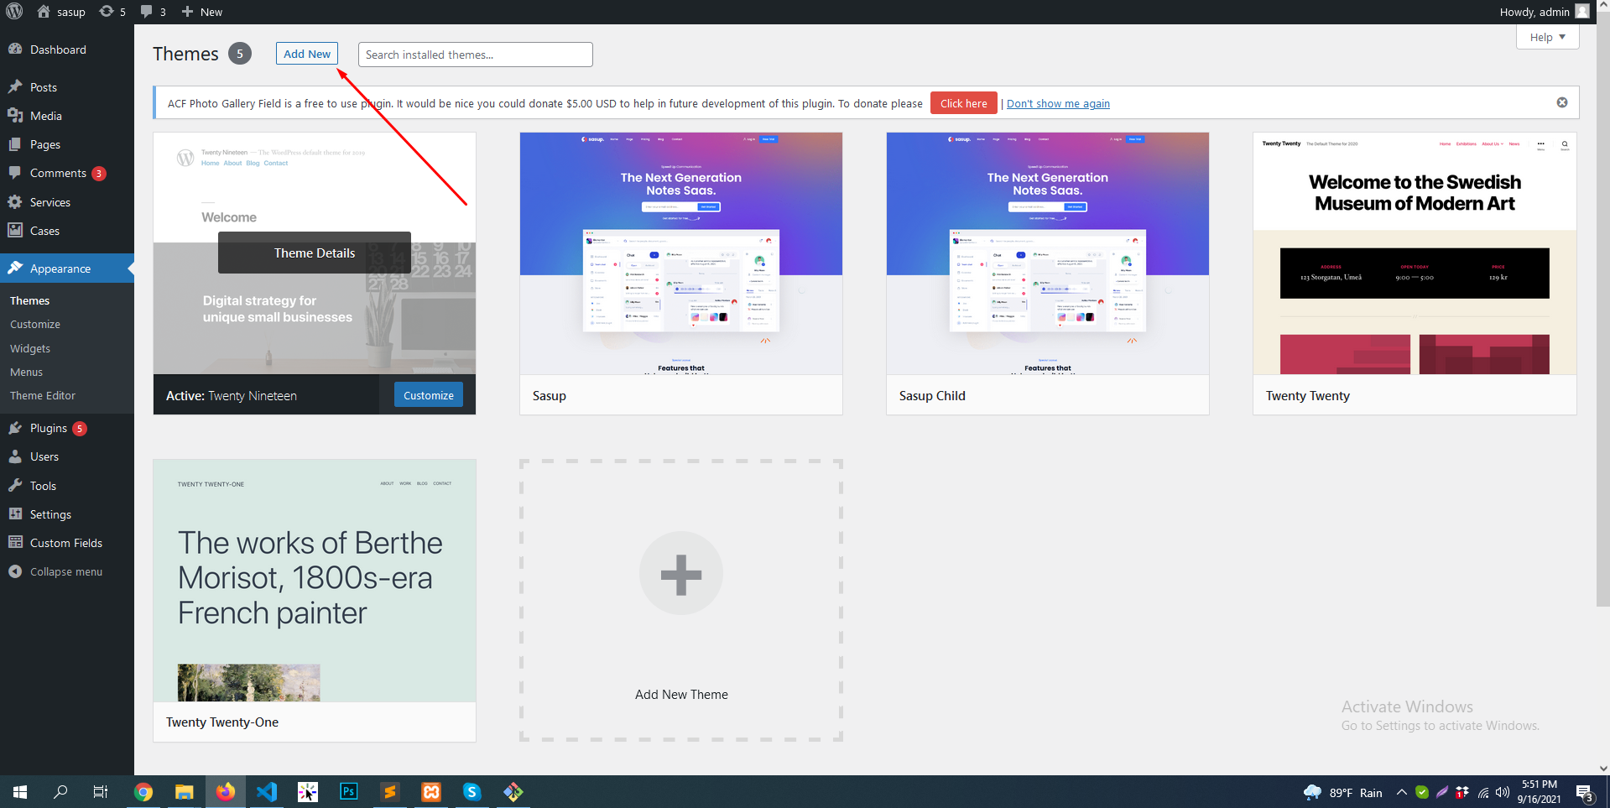Open Chrome from the taskbar
1610x808 pixels.
(143, 792)
